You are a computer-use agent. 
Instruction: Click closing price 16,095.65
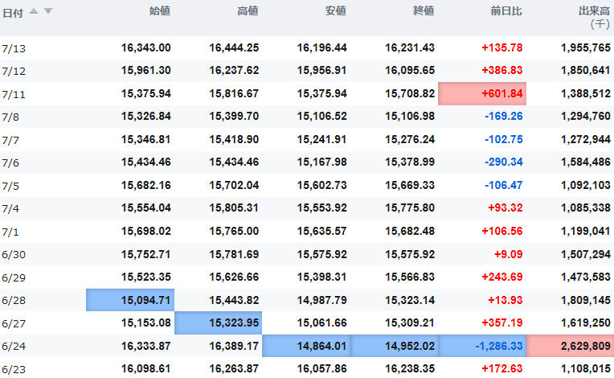(x=410, y=70)
